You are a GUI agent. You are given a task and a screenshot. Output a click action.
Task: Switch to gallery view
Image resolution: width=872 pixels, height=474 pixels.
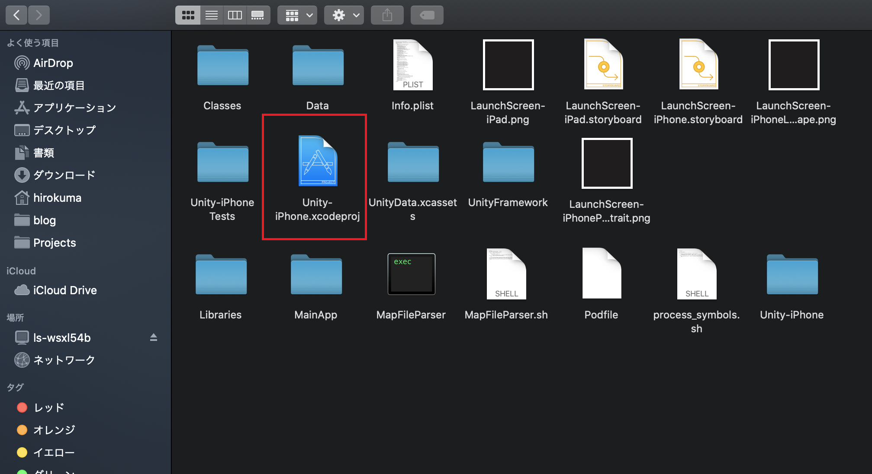[258, 15]
